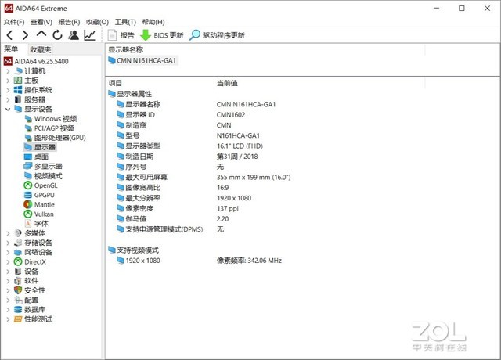The height and width of the screenshot is (360, 501).
Task: Open the 收藏(O) menu
Action: [x=97, y=22]
